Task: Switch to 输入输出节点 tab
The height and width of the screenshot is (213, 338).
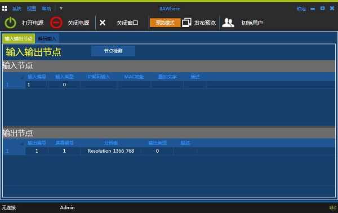Action: (19, 38)
